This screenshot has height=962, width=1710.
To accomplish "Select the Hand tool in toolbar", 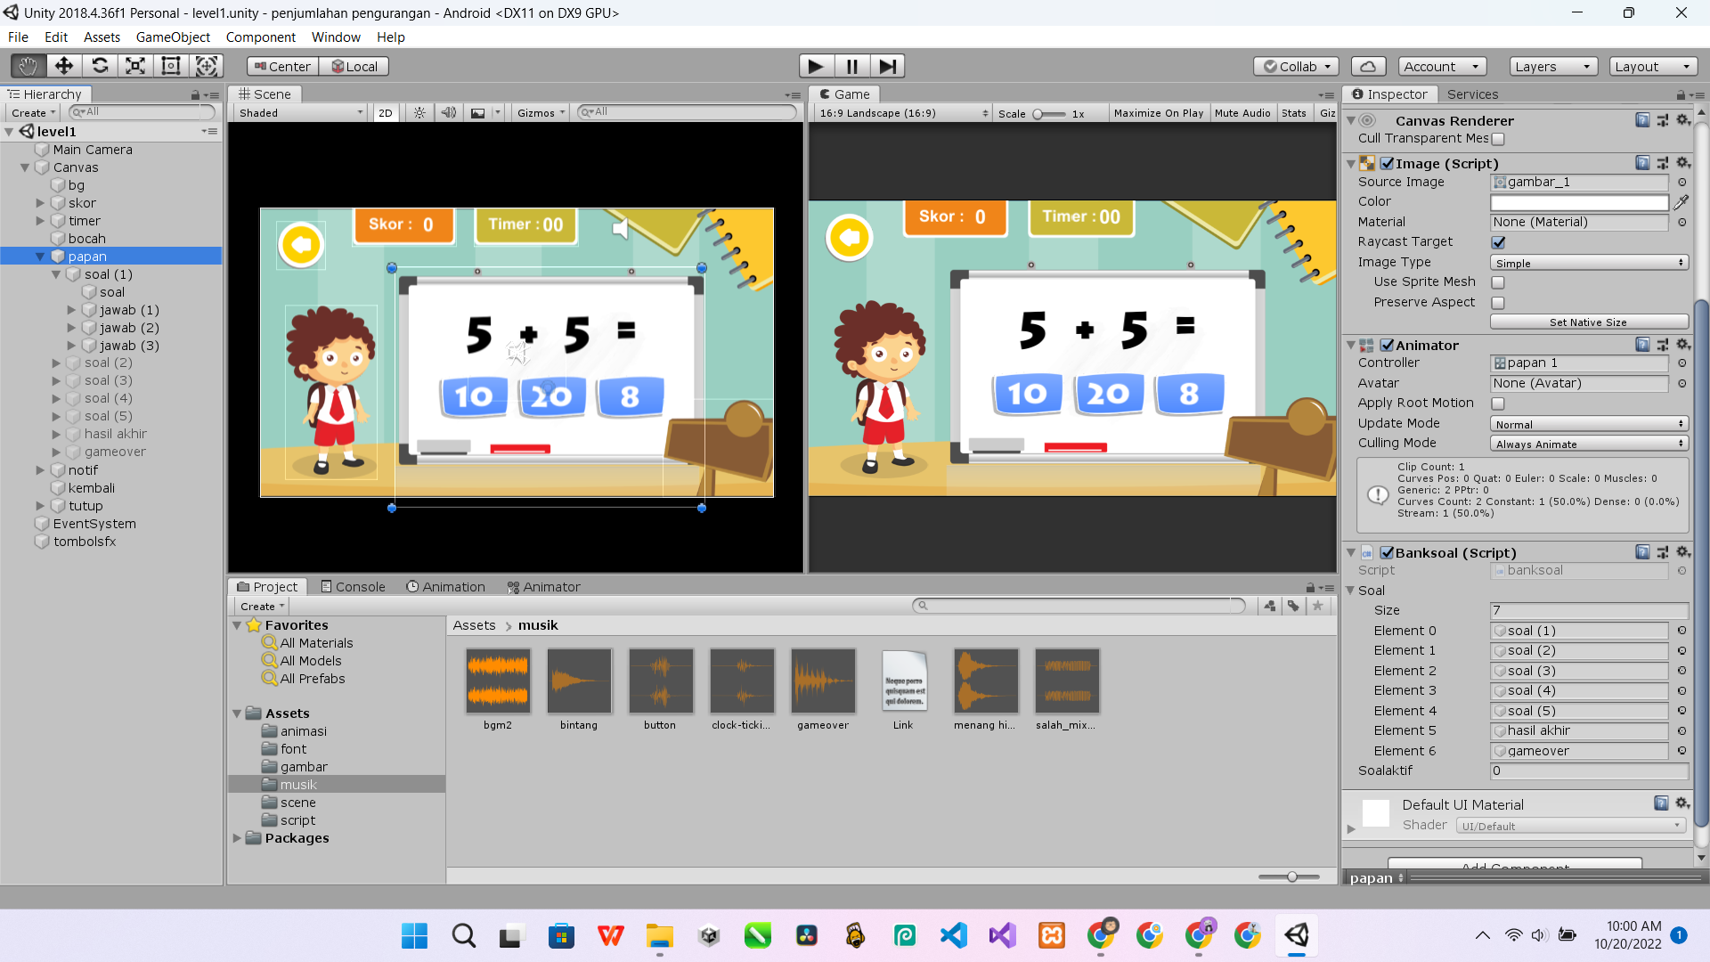I will coord(28,66).
